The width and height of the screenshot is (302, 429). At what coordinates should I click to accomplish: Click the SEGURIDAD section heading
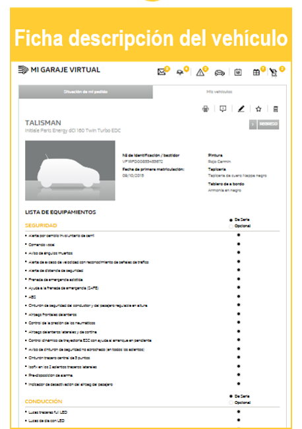[41, 226]
